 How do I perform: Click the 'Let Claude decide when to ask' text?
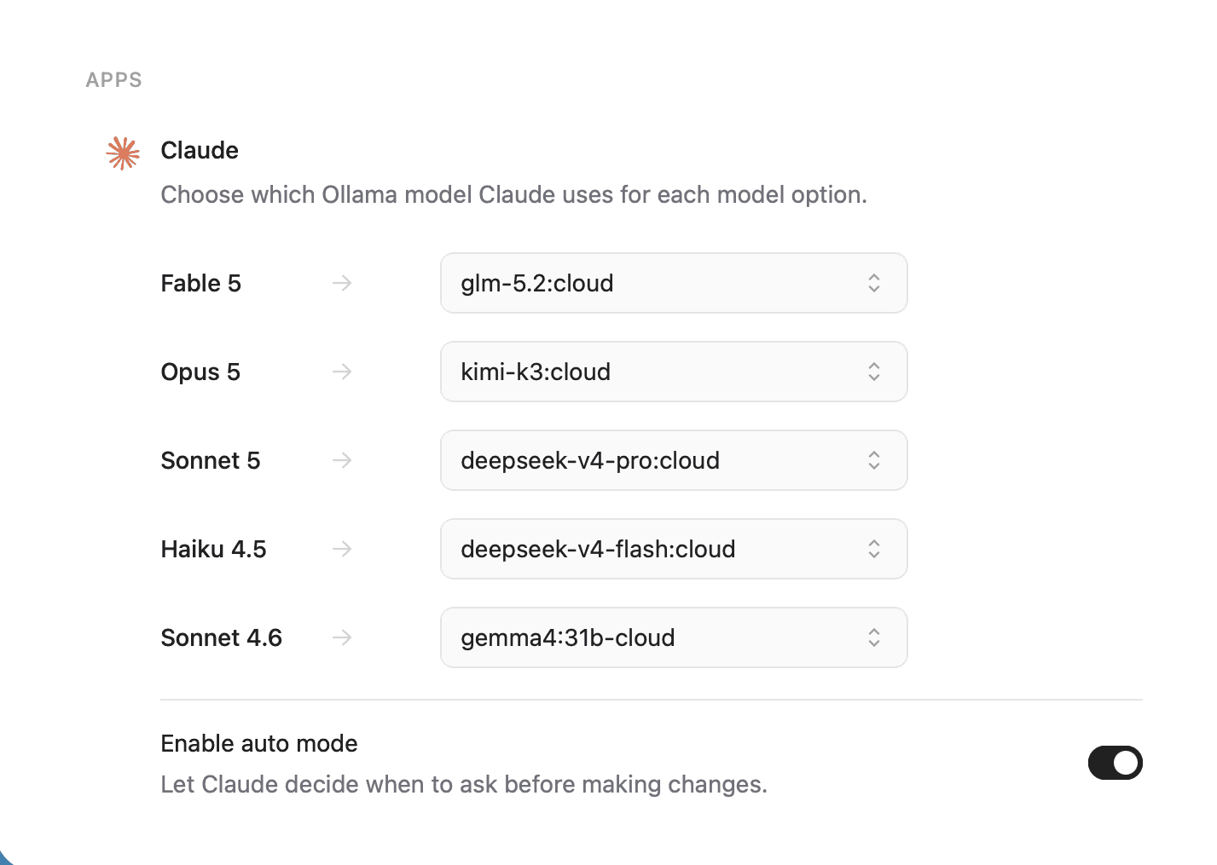coord(464,785)
